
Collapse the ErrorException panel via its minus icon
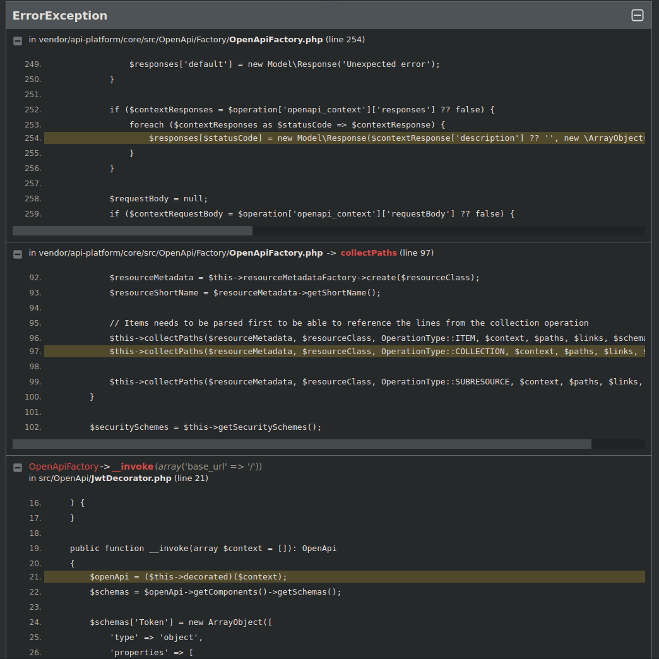coord(638,15)
